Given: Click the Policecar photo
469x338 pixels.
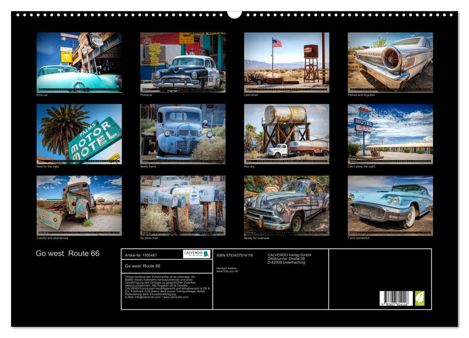Looking at the screenshot, I should pos(183,60).
